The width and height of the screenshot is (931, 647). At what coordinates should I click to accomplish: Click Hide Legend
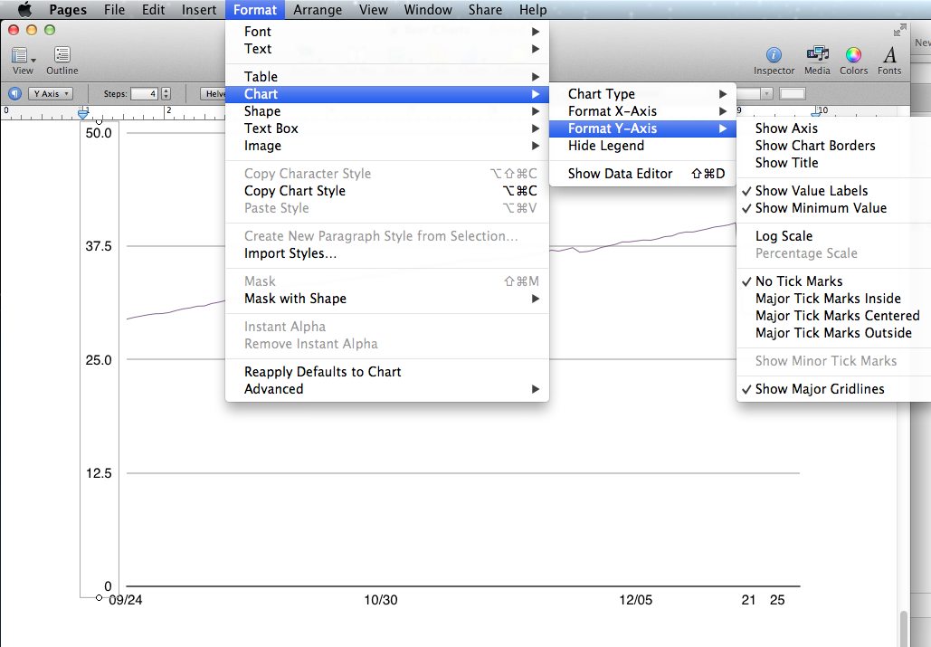click(642, 146)
